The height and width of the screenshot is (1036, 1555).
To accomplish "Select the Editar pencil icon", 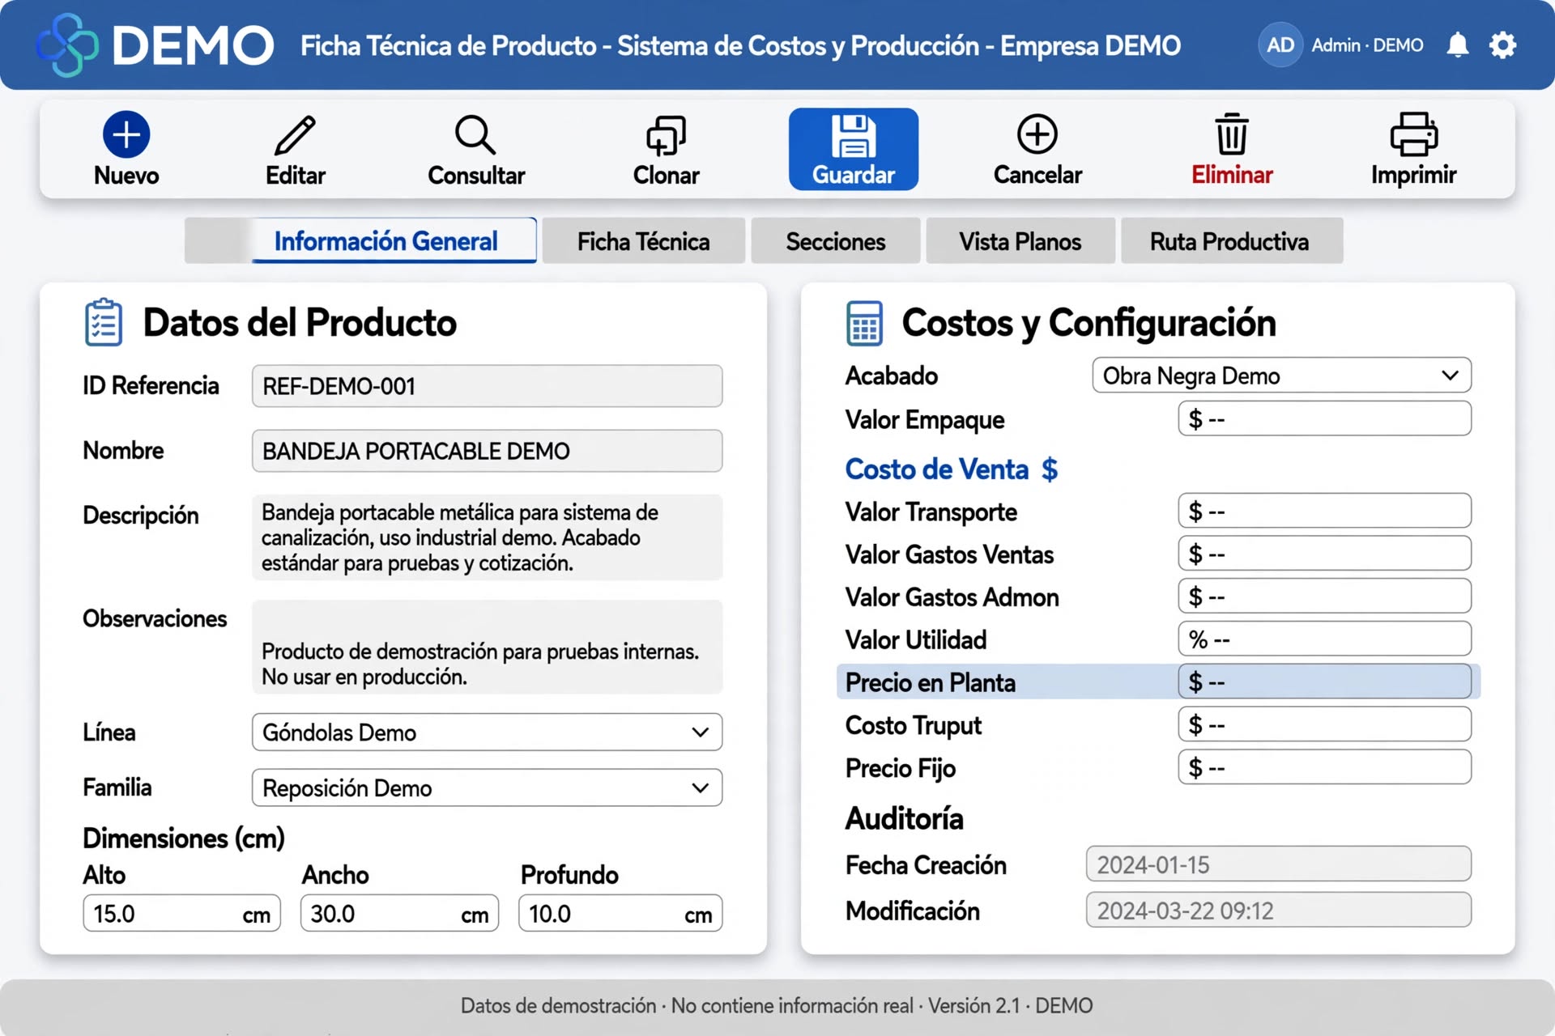I will pyautogui.click(x=295, y=134).
